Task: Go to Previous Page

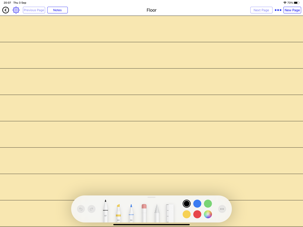Action: [34, 10]
